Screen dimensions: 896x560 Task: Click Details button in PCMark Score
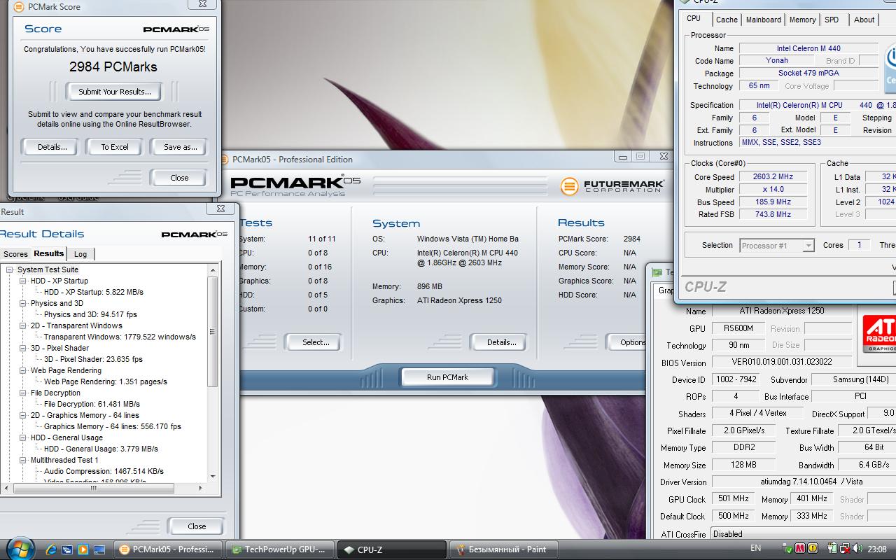(52, 147)
